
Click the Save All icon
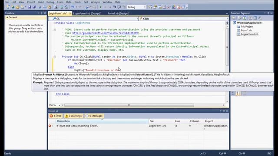coord(34,7)
